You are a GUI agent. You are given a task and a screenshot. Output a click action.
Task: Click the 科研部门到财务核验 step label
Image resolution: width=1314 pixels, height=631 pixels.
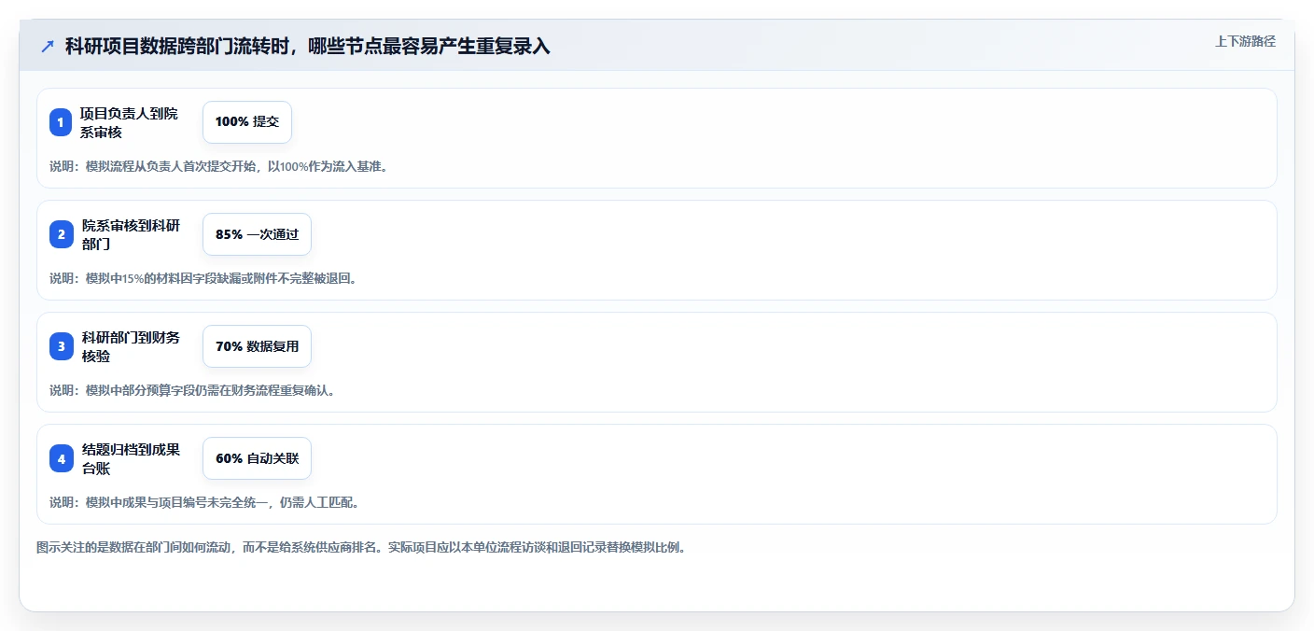click(131, 346)
